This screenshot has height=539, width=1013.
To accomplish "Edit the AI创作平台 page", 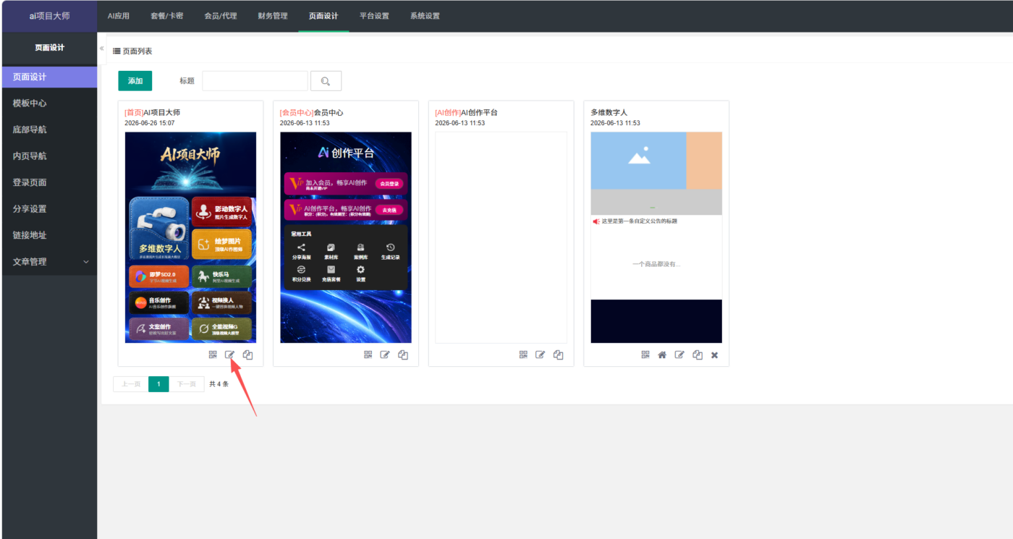I will pos(541,355).
